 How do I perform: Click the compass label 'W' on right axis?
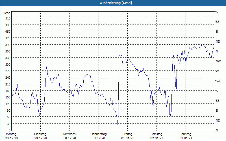(x=217, y=71)
